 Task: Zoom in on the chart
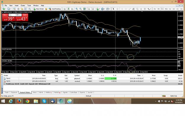(77, 9)
